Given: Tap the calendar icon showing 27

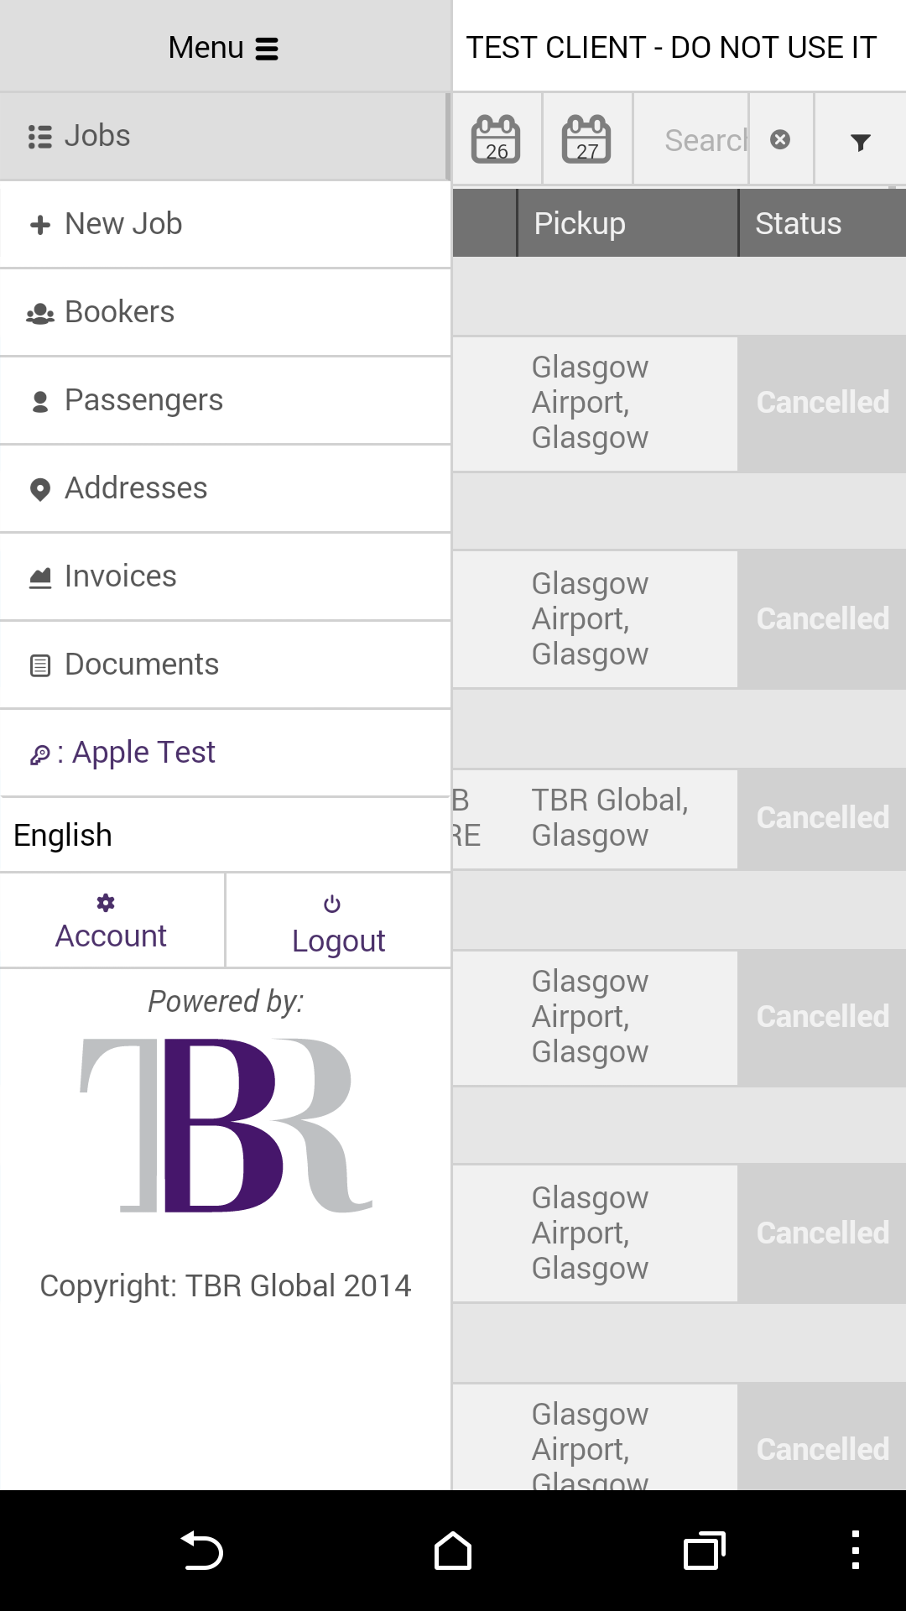Looking at the screenshot, I should click(x=586, y=139).
